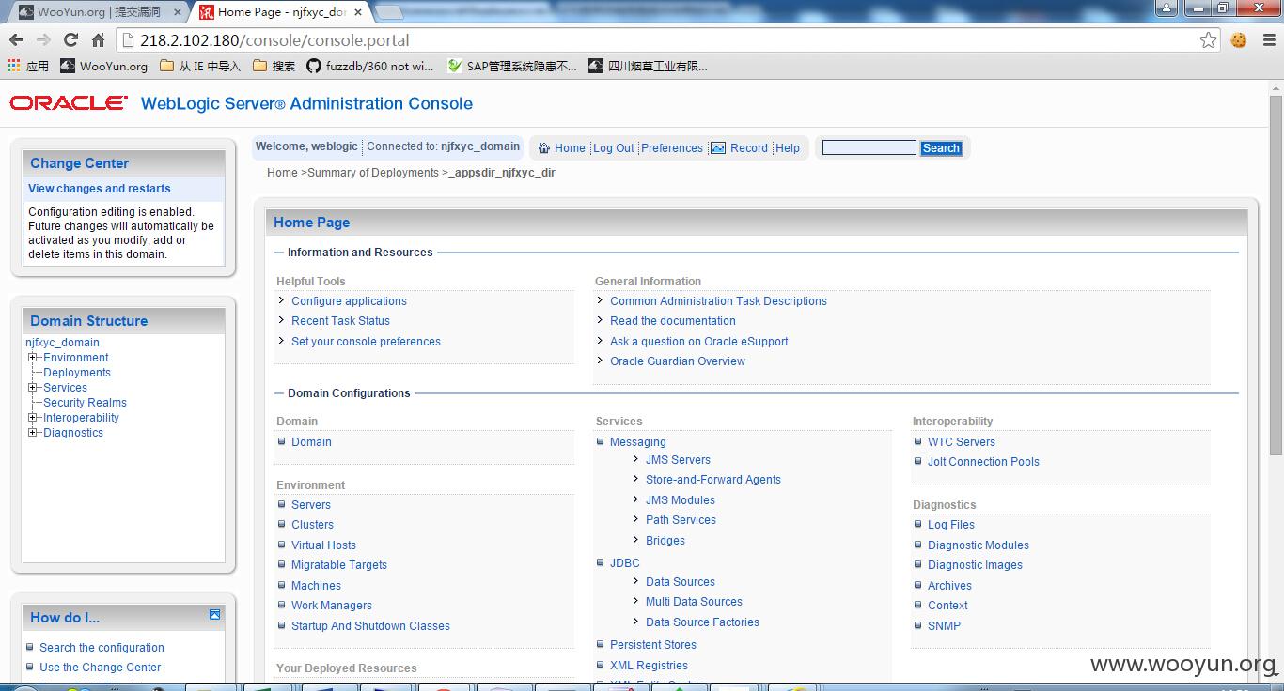This screenshot has height=691, width=1284.
Task: Open the fuzzdb/360 GitHub bookmark
Action: coord(369,66)
